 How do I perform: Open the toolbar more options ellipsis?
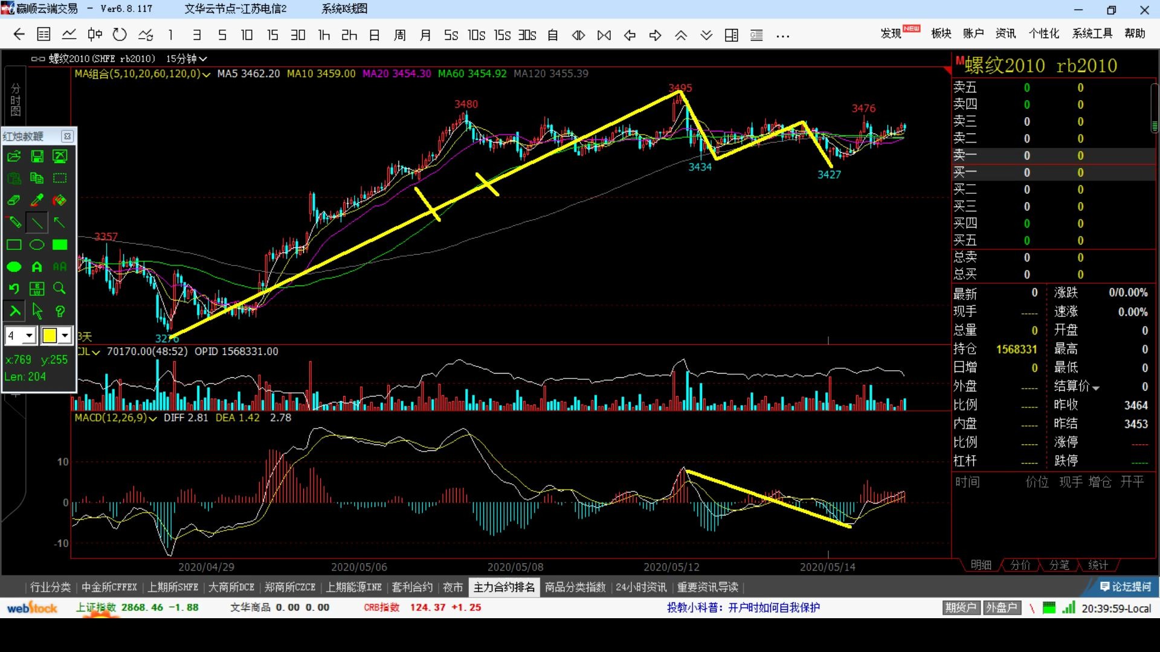pyautogui.click(x=783, y=36)
